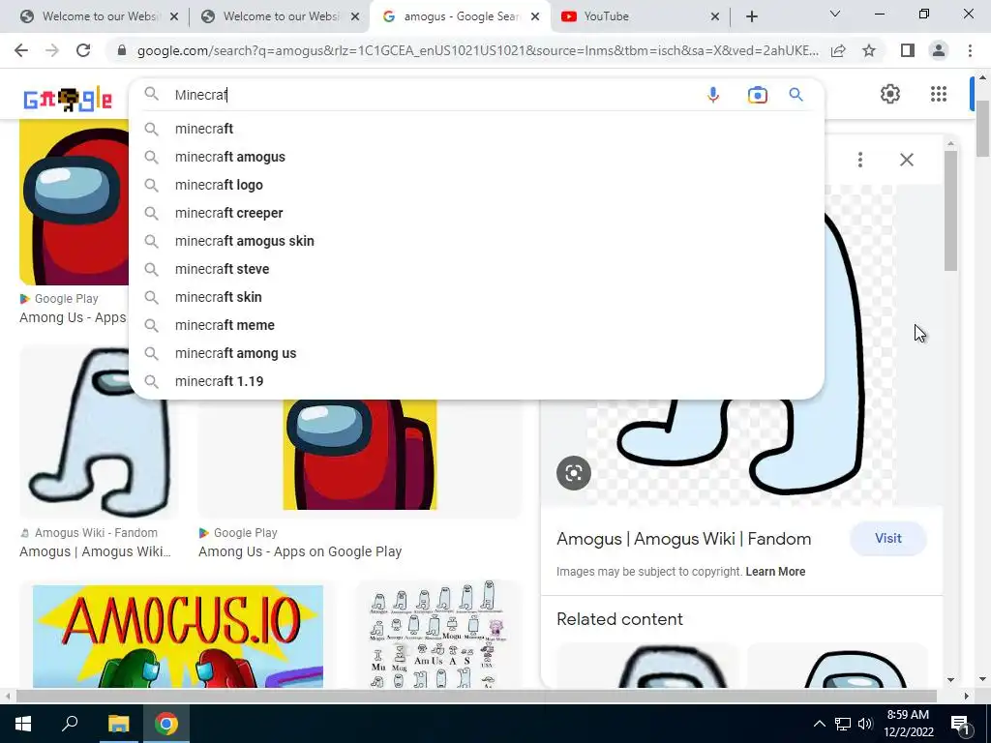Open the Windows notification center
991x743 pixels.
click(x=960, y=724)
